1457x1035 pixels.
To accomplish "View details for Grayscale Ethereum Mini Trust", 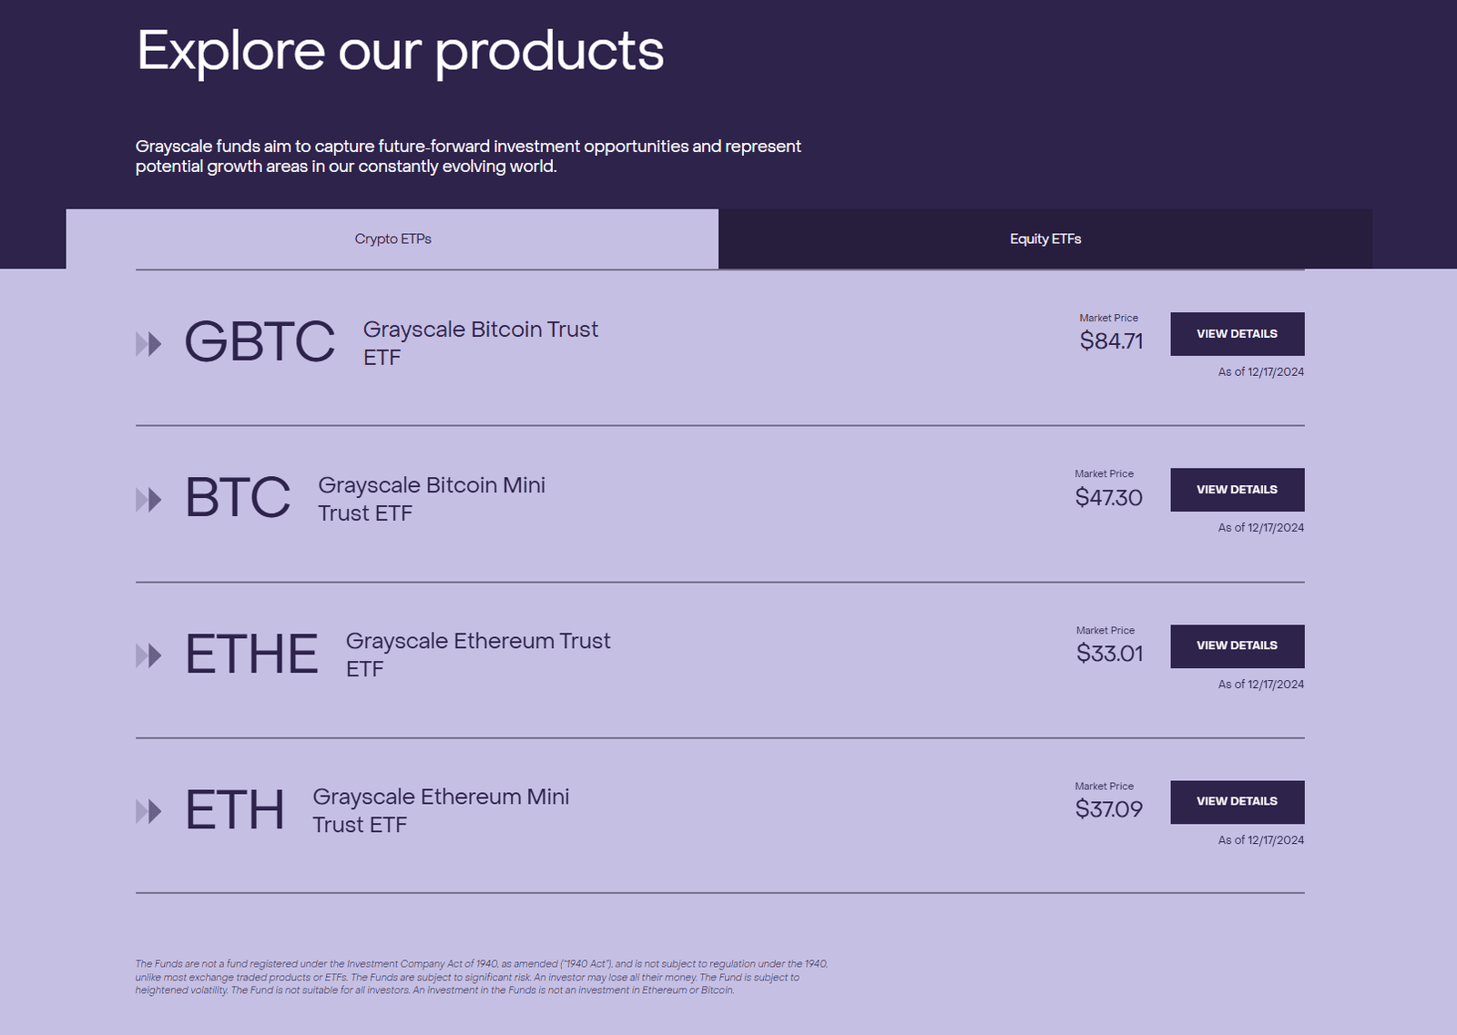I will pos(1237,802).
